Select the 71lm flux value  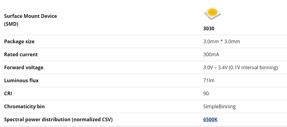tap(209, 80)
